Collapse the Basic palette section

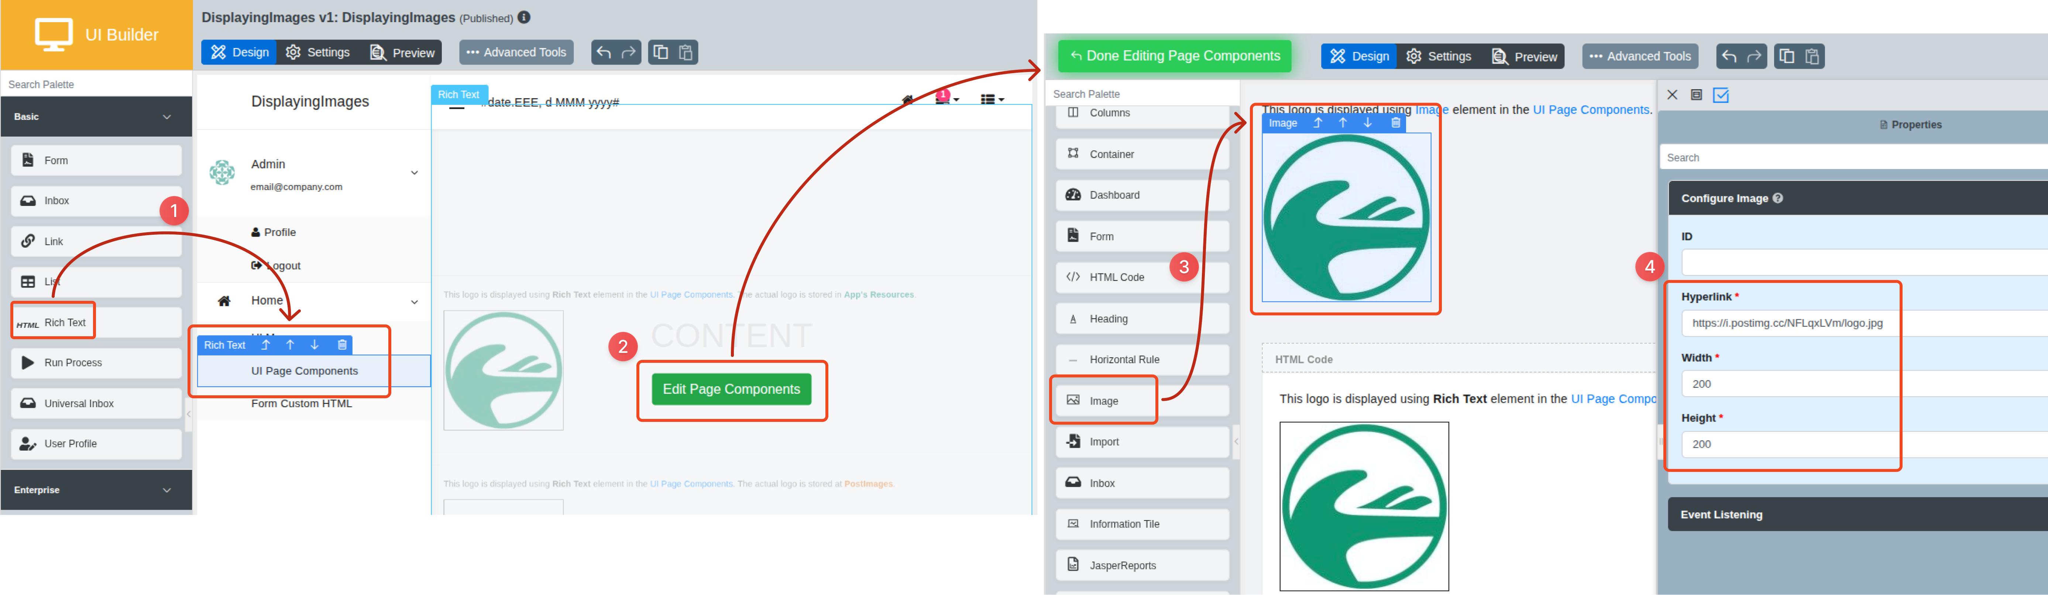point(96,117)
